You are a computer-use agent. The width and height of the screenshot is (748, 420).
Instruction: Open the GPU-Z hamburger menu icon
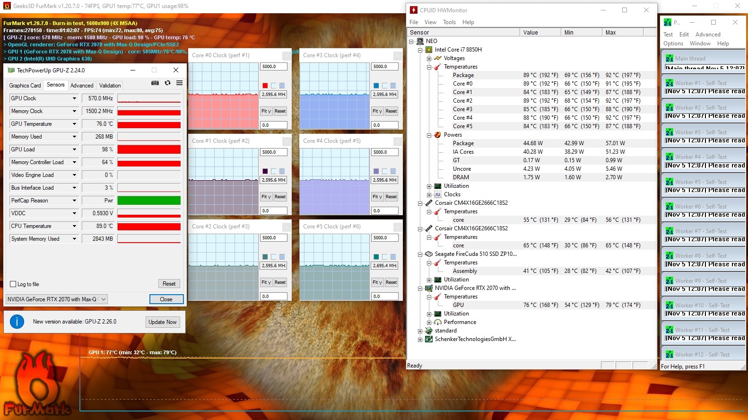tap(180, 83)
